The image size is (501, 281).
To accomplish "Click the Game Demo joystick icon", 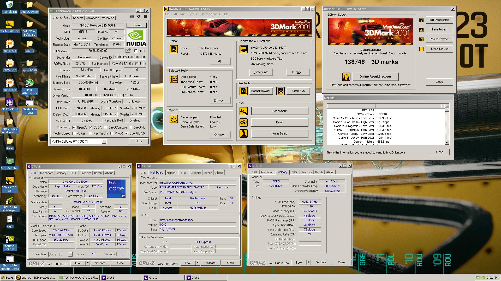I will coord(244,133).
